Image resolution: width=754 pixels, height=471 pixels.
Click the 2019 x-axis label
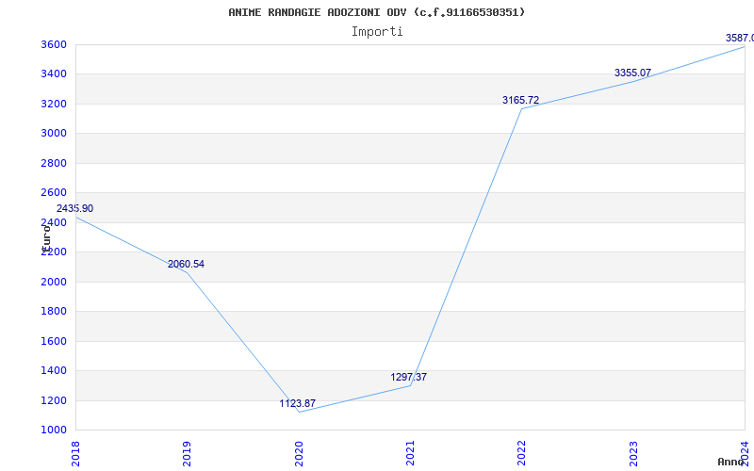pos(187,453)
